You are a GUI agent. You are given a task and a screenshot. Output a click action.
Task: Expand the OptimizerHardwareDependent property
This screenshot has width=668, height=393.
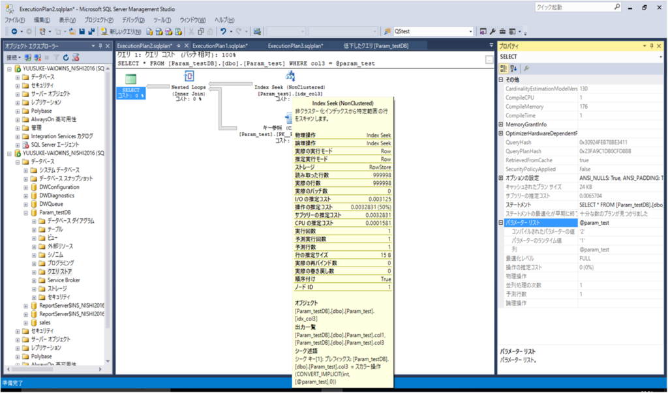point(501,133)
